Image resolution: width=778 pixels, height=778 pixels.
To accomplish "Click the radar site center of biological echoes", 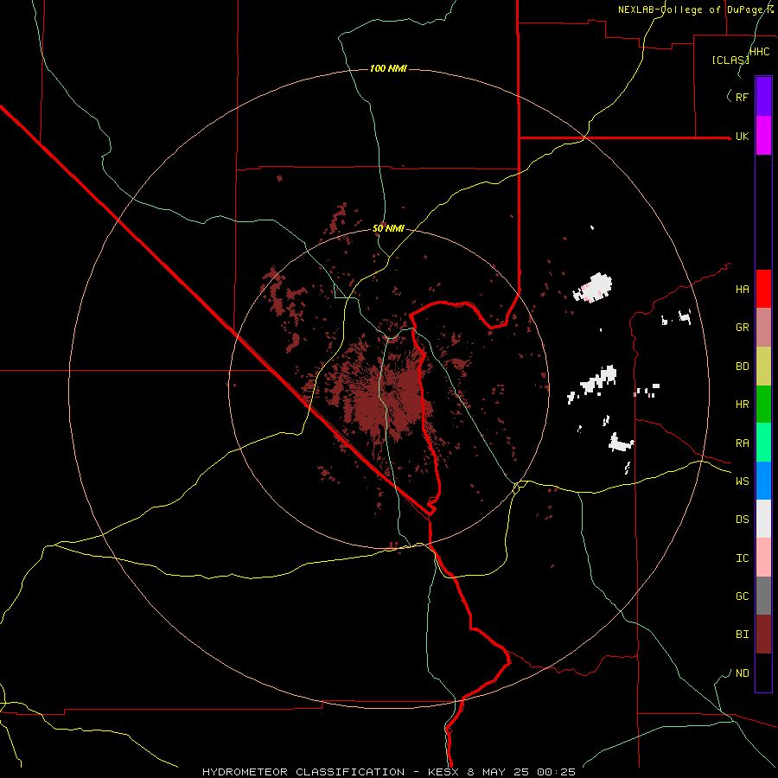I will click(x=388, y=388).
